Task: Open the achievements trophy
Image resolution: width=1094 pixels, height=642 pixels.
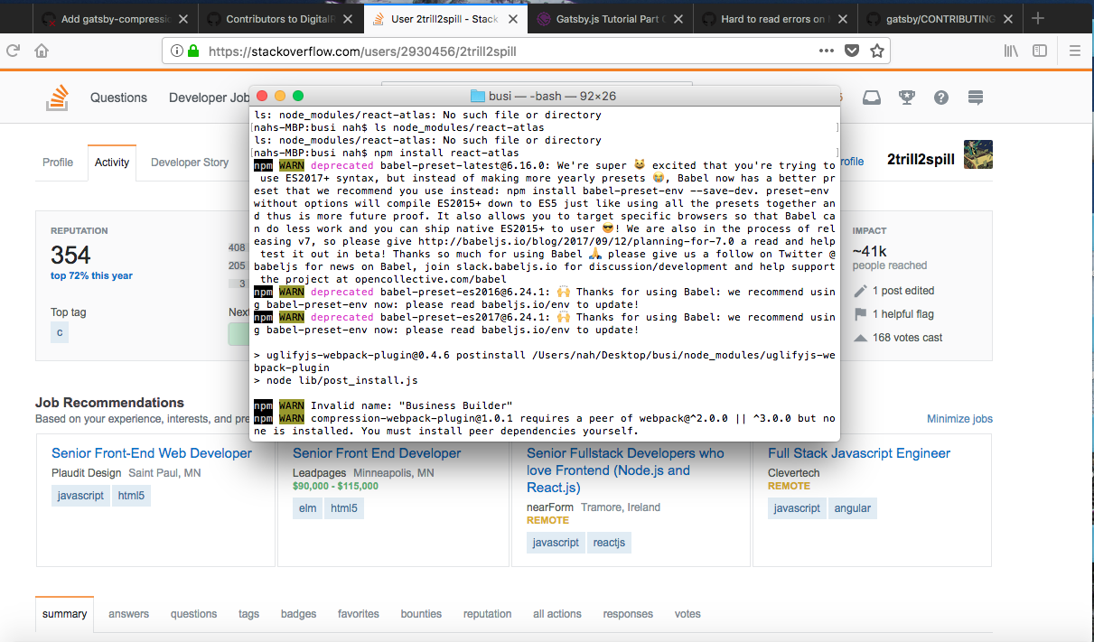Action: click(x=907, y=98)
